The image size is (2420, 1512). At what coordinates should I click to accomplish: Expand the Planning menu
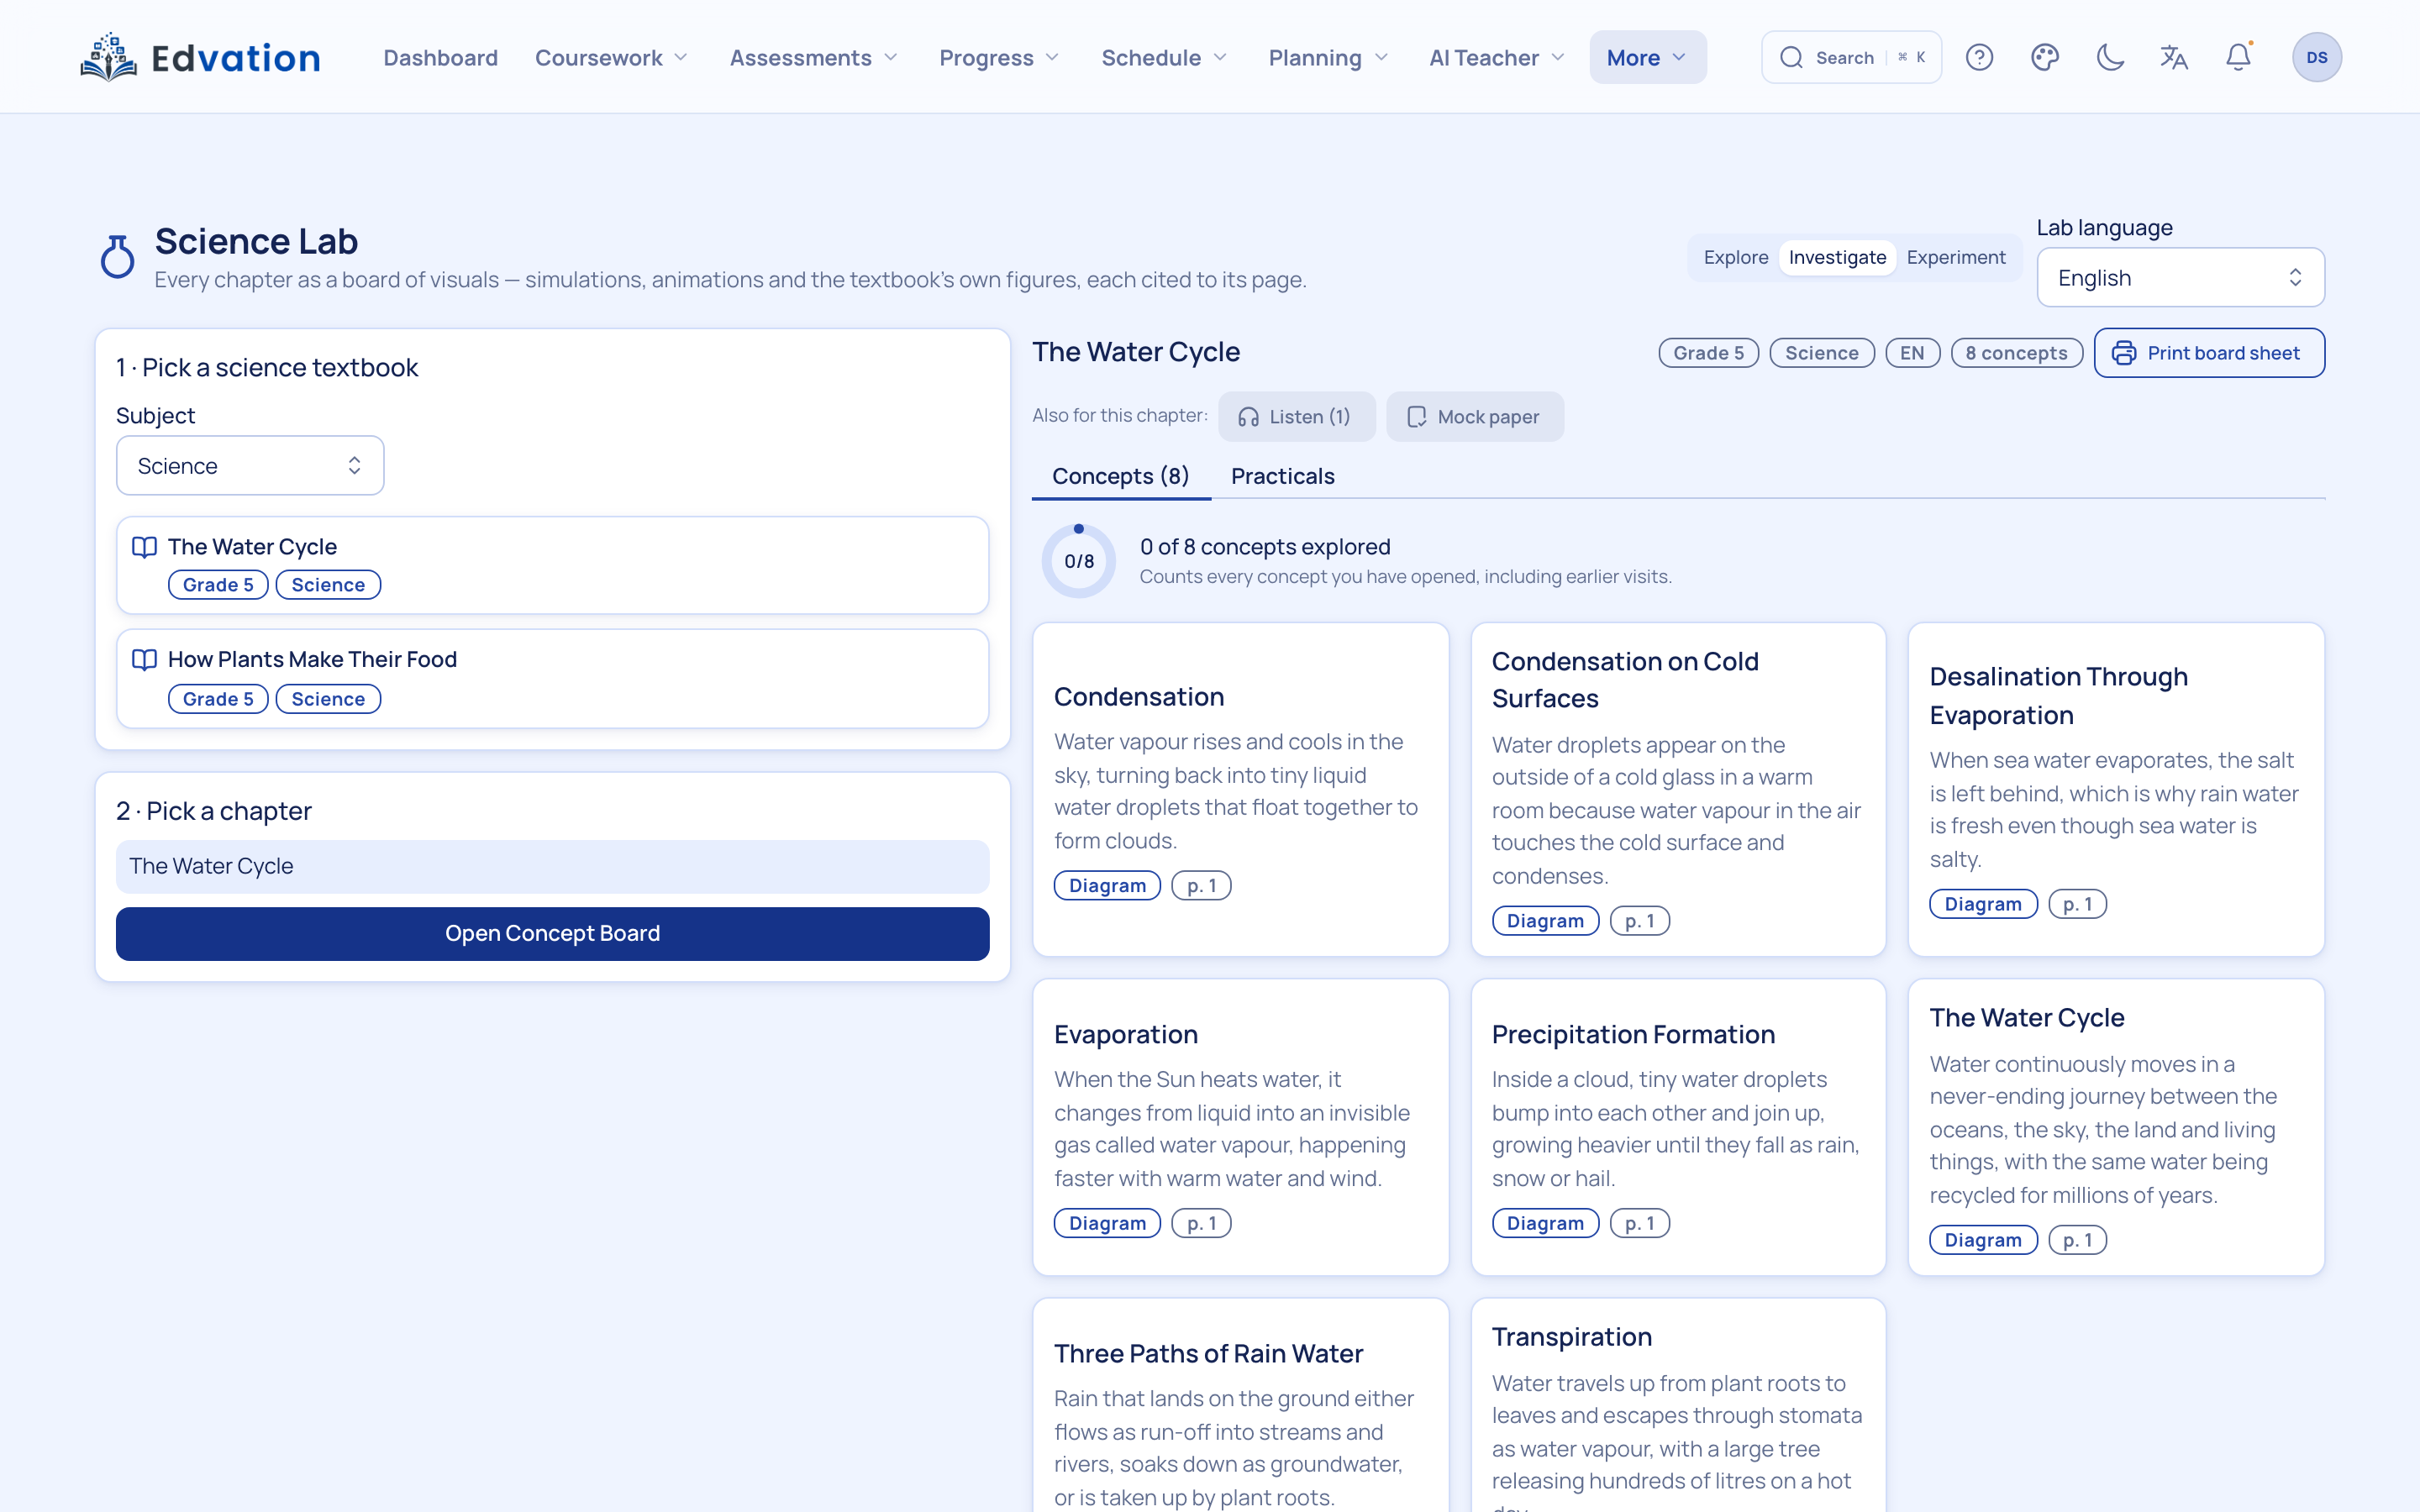pos(1328,58)
